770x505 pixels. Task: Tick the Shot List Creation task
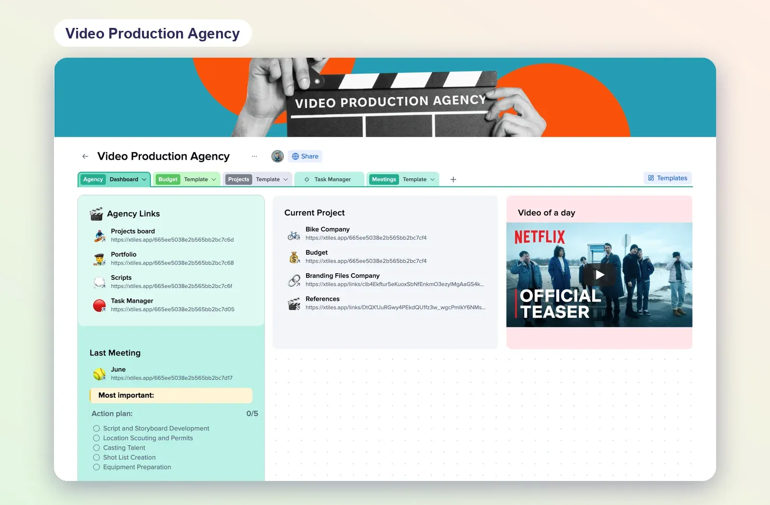[x=96, y=457]
